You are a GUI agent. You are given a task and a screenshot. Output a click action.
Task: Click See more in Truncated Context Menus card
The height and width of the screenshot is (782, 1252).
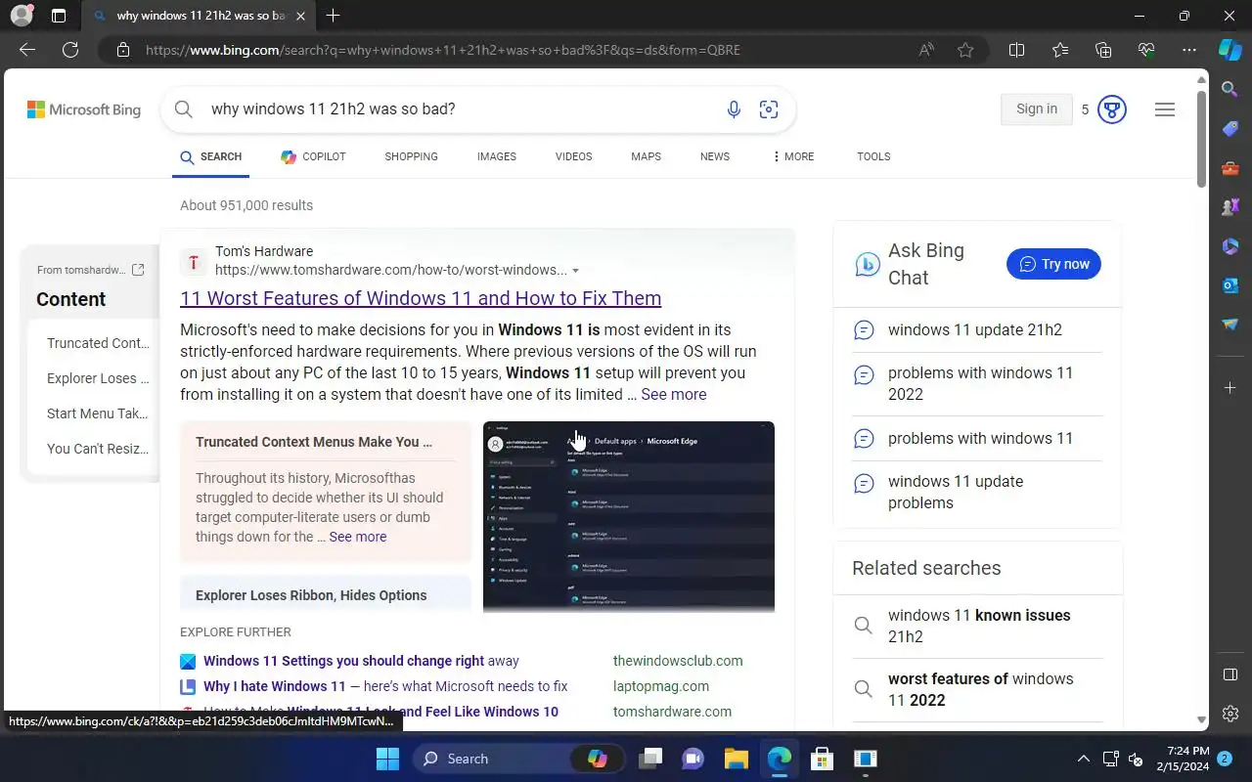(357, 537)
